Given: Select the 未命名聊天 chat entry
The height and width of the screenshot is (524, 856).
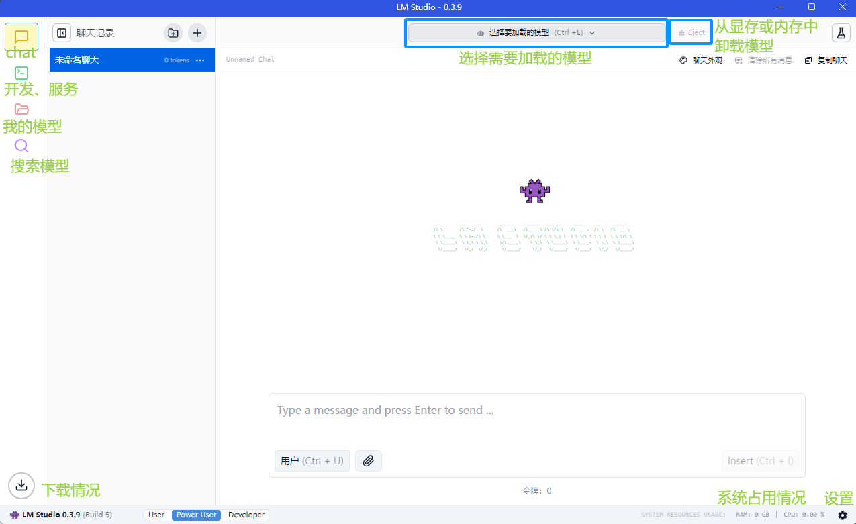Looking at the screenshot, I should [x=101, y=60].
